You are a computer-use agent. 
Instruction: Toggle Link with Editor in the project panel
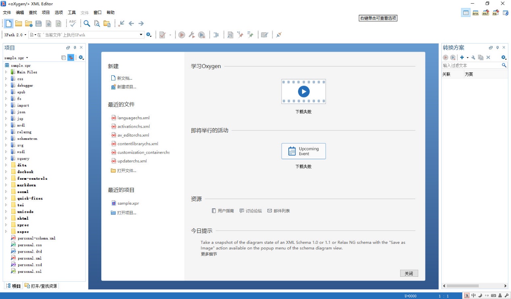(71, 58)
